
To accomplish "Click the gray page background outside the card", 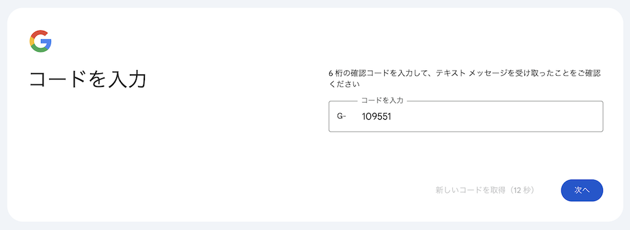I will coord(315,3).
